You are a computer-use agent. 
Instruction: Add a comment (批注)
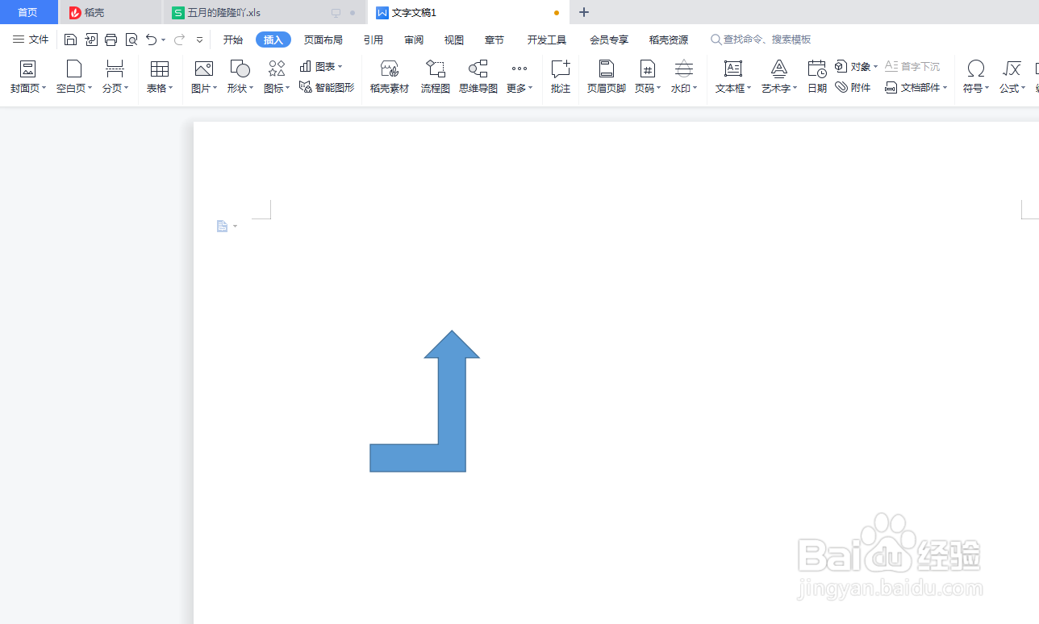click(560, 77)
